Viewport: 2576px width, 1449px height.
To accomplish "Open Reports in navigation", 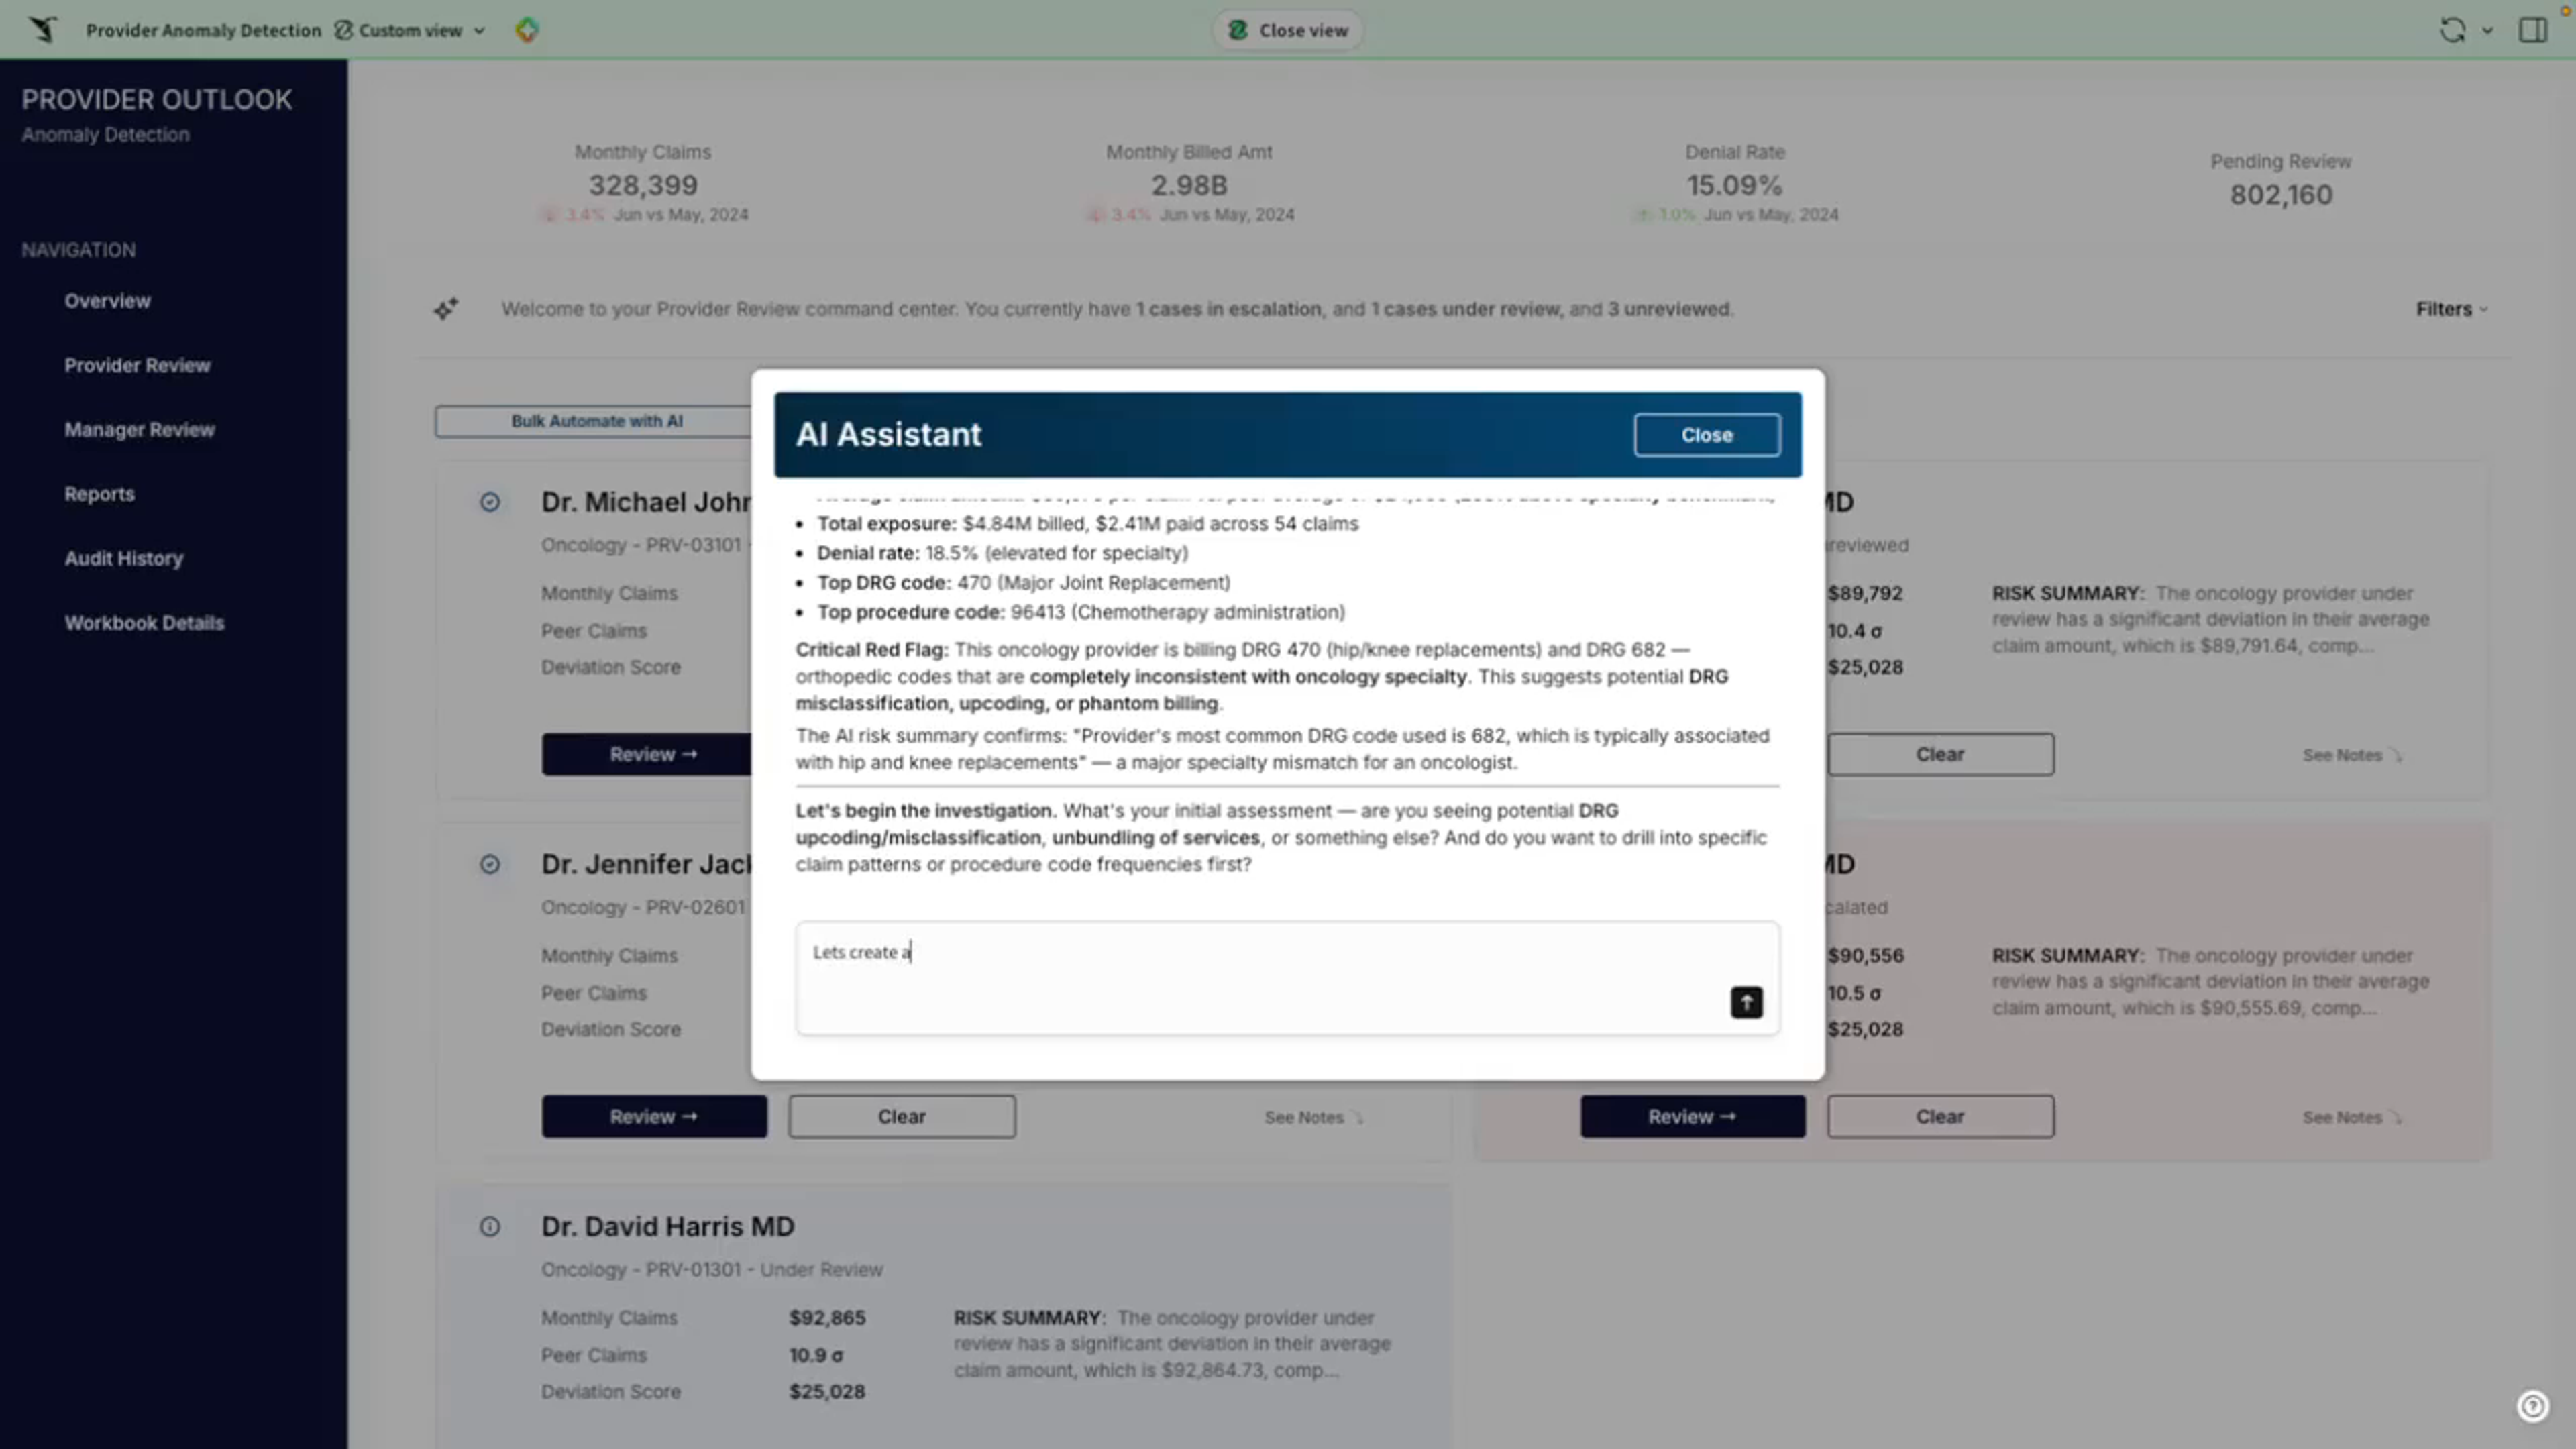I will point(99,494).
